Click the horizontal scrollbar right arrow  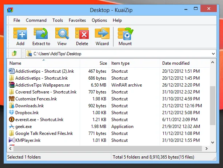[207, 149]
